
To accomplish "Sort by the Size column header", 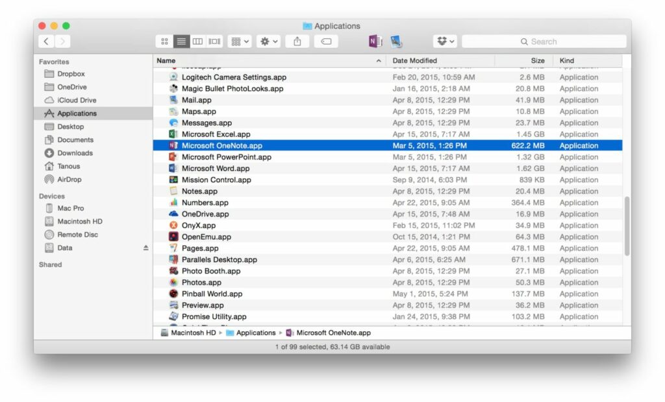I will (524, 60).
